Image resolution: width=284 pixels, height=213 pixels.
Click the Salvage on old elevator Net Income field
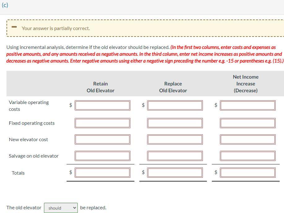[248, 155]
